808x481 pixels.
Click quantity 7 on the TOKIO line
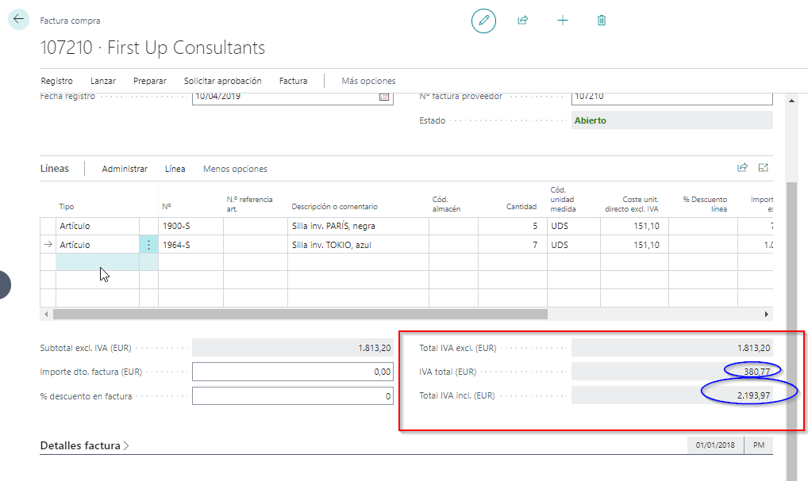tap(535, 245)
